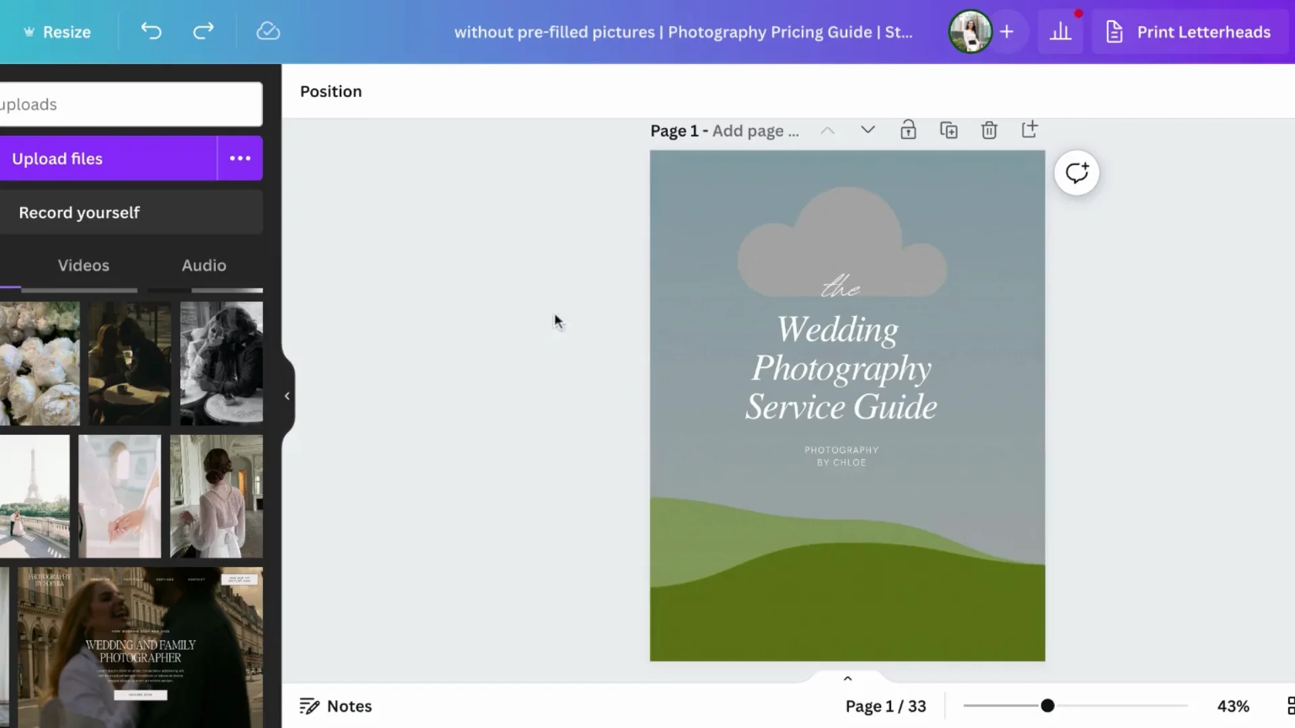The height and width of the screenshot is (728, 1295).
Task: Duplicate Page 1
Action: coord(949,129)
